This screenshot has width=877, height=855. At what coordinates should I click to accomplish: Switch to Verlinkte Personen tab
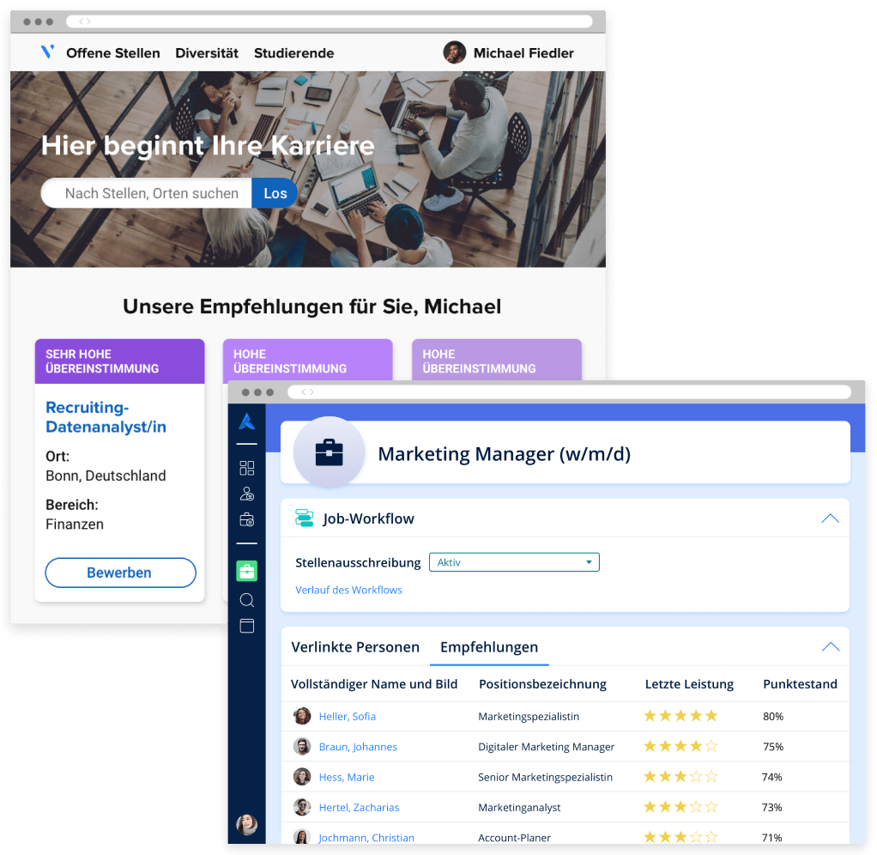pos(355,647)
